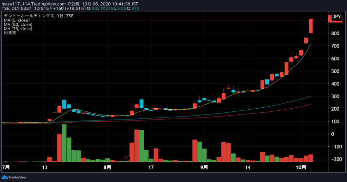Screen dimensions: 347x182
Task: Click the 10月 date axis label
Action: [301, 167]
